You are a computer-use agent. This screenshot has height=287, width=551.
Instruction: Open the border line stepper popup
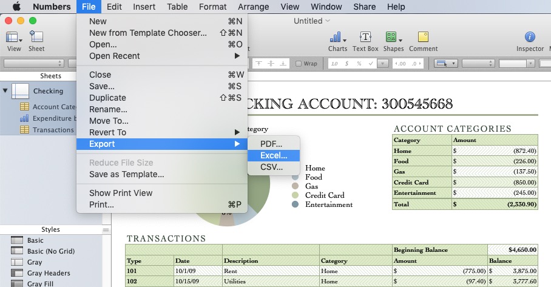coord(478,64)
